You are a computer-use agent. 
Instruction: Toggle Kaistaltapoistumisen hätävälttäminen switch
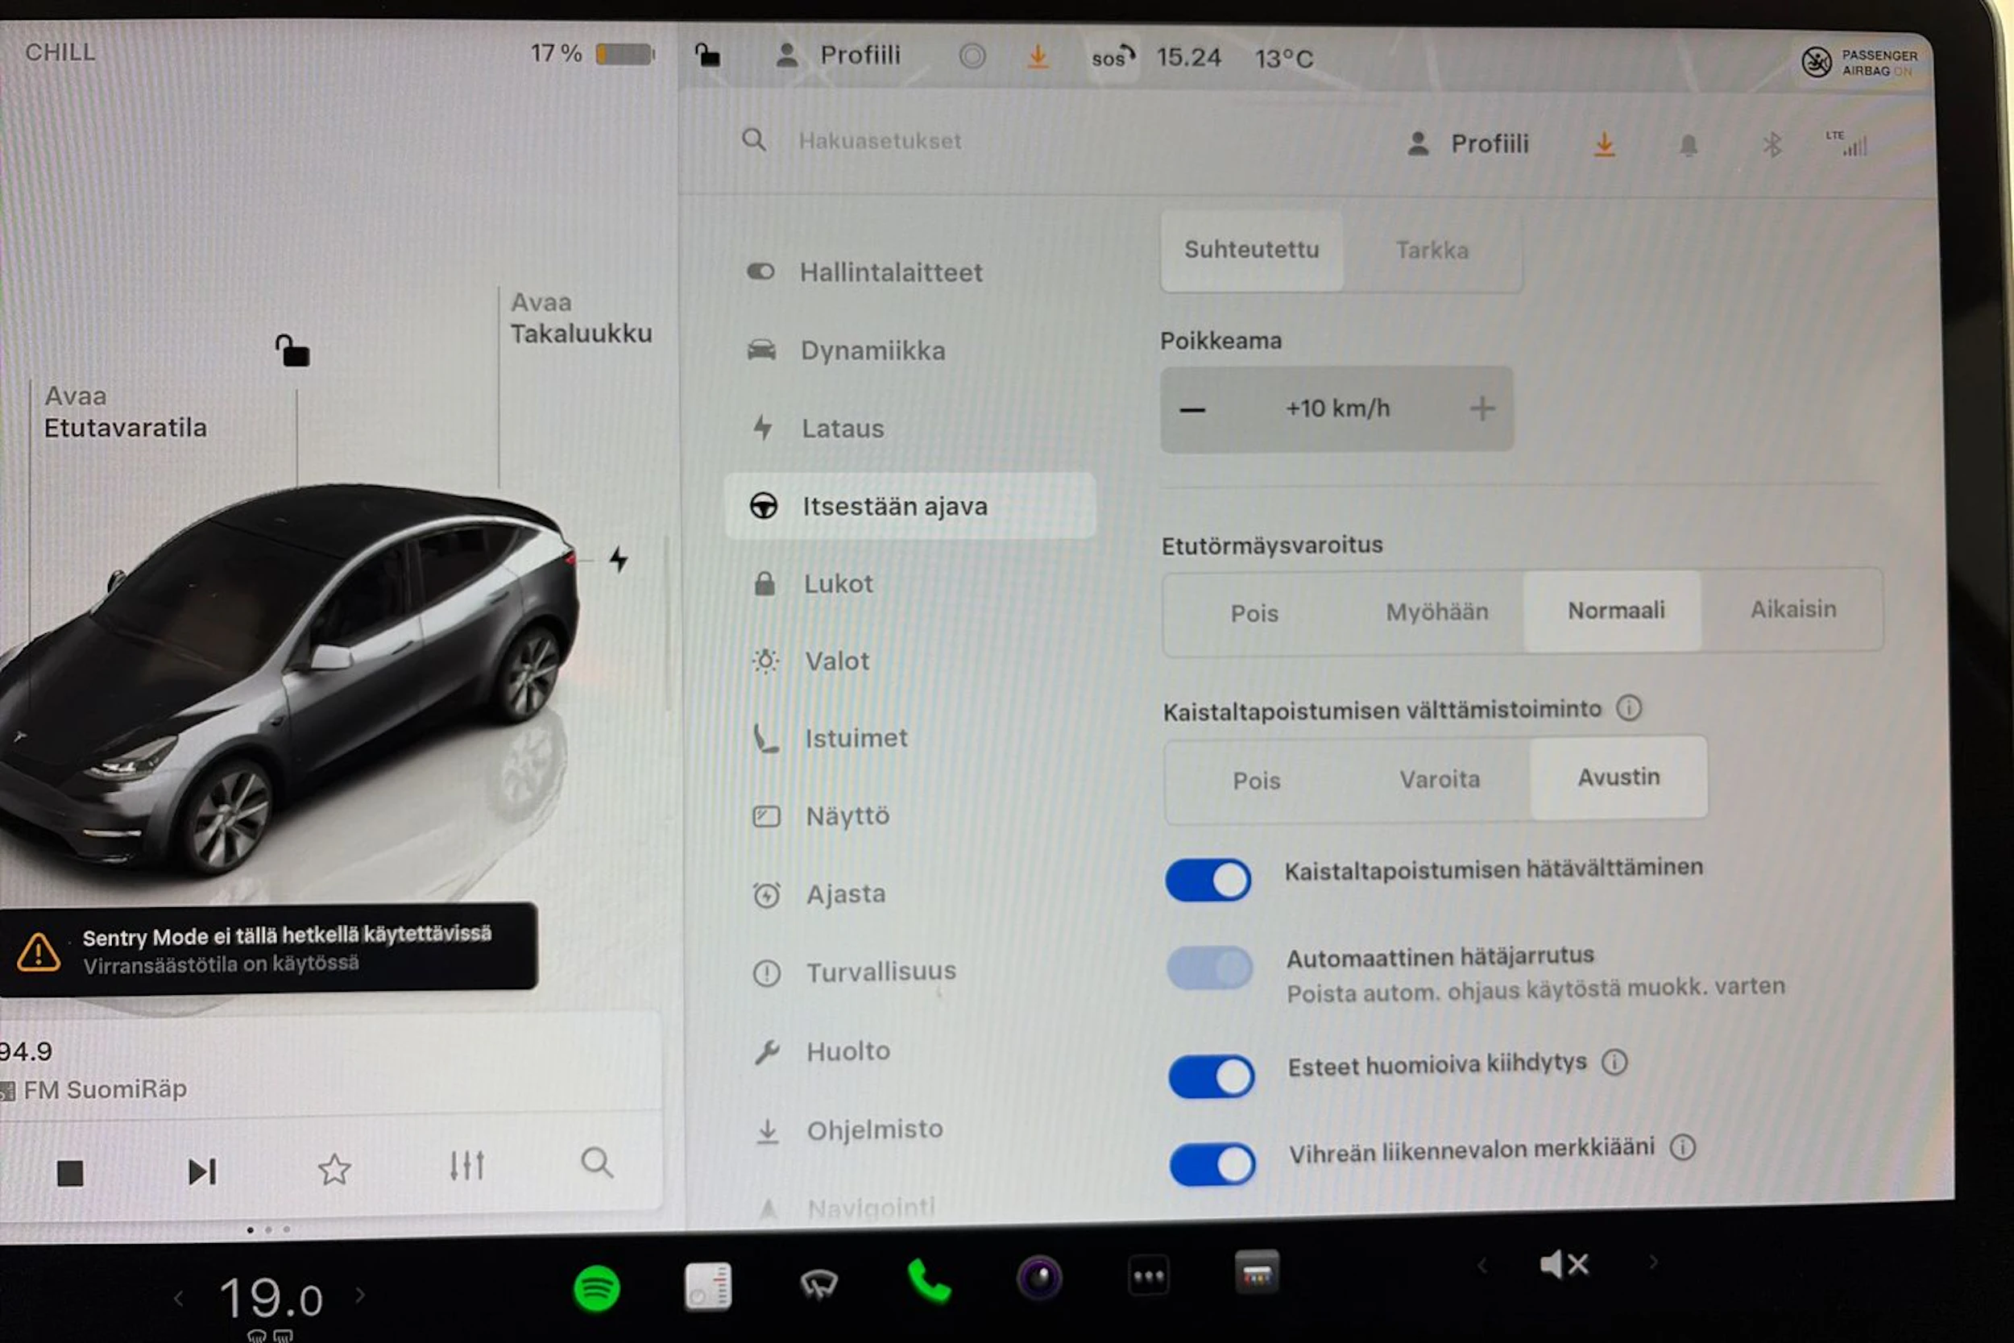(1208, 880)
